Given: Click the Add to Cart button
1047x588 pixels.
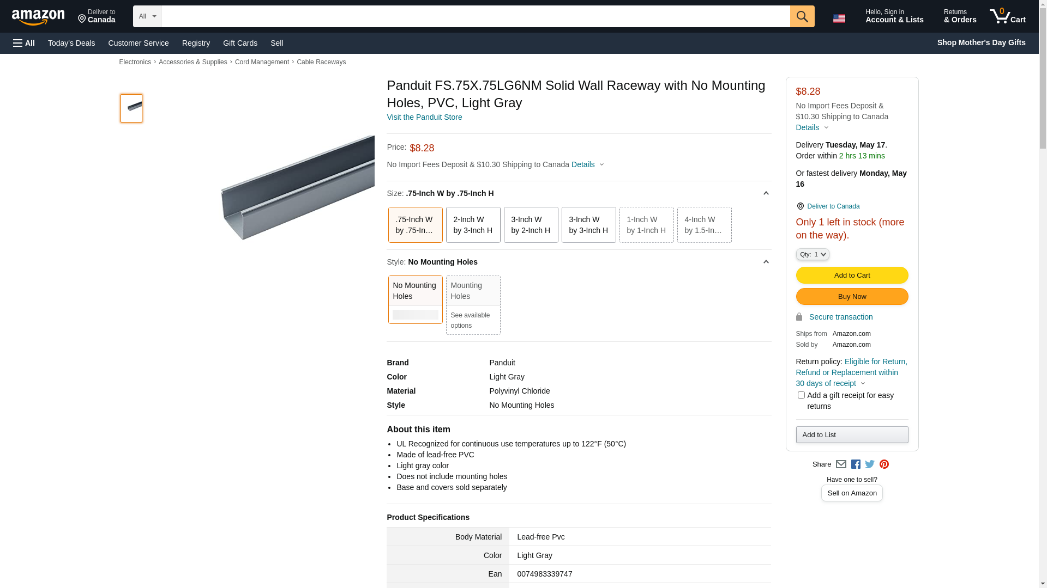Looking at the screenshot, I should tap(852, 275).
